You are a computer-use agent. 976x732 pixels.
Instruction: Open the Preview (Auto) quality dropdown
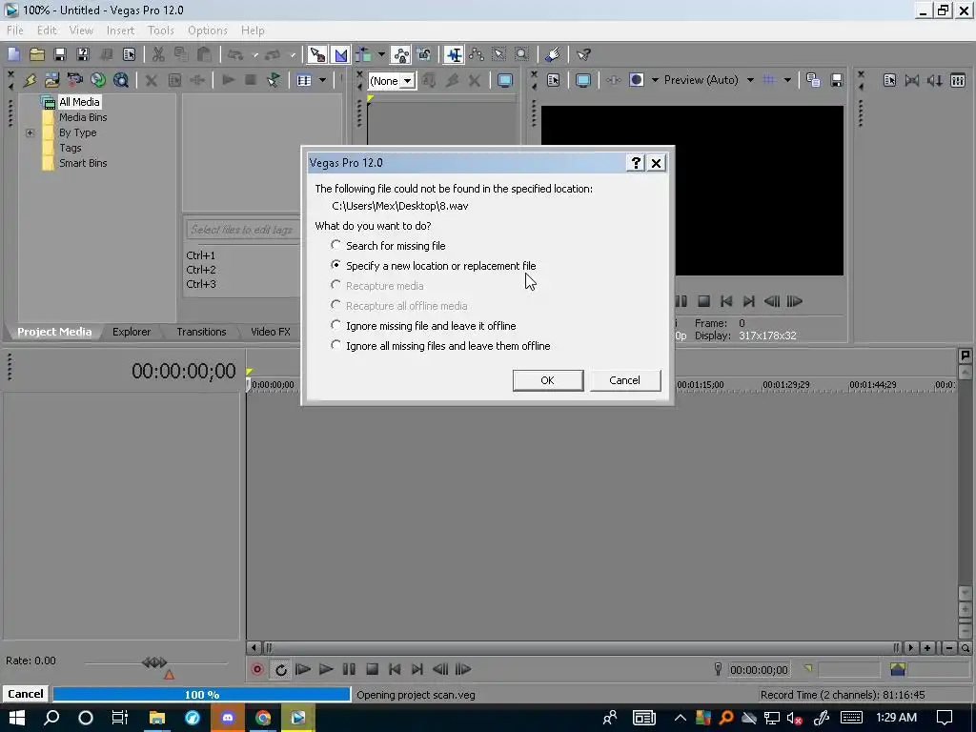750,80
